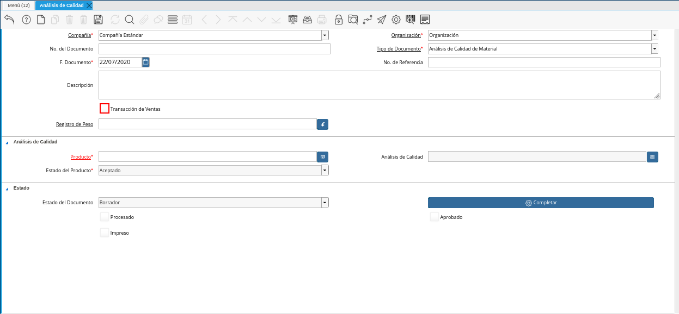Click the Compañía label link
679x314 pixels.
79,35
